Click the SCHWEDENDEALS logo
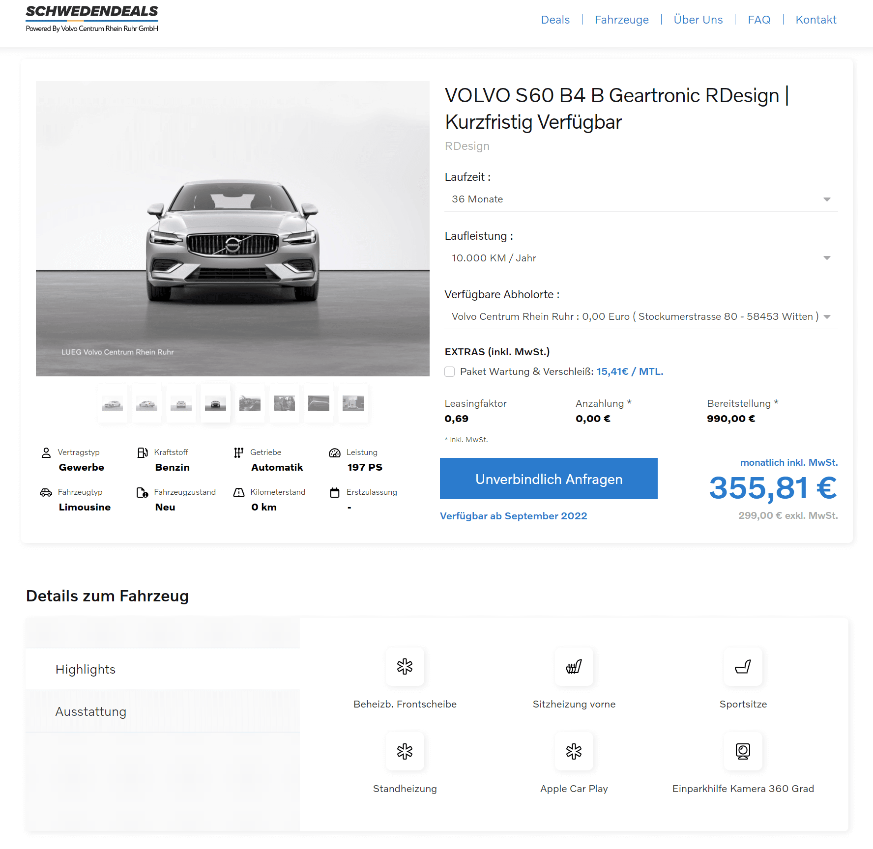The image size is (873, 849). [x=92, y=19]
